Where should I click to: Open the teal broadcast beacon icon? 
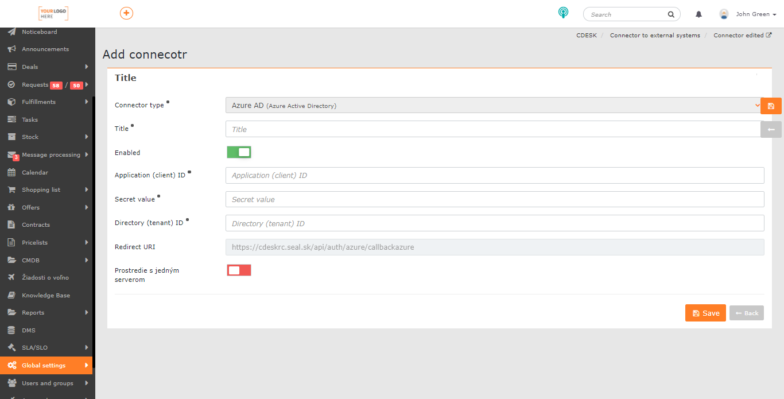click(564, 13)
